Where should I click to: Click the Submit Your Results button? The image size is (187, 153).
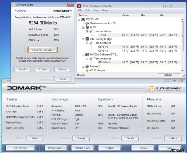pyautogui.click(x=43, y=50)
